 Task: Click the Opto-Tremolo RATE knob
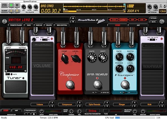pos(92,57)
